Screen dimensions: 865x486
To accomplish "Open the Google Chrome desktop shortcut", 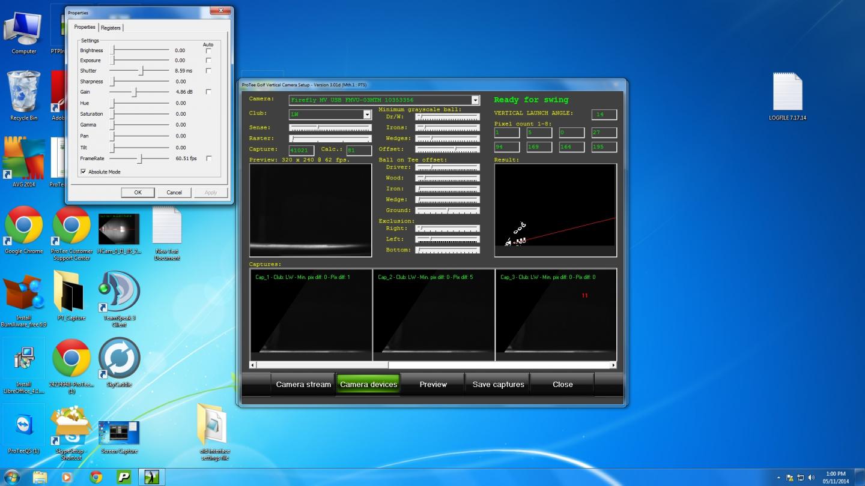I will click(24, 230).
